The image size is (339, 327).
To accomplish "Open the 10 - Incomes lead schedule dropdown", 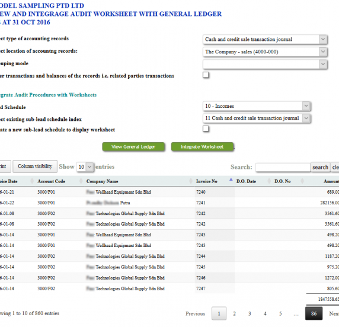I will click(x=257, y=106).
